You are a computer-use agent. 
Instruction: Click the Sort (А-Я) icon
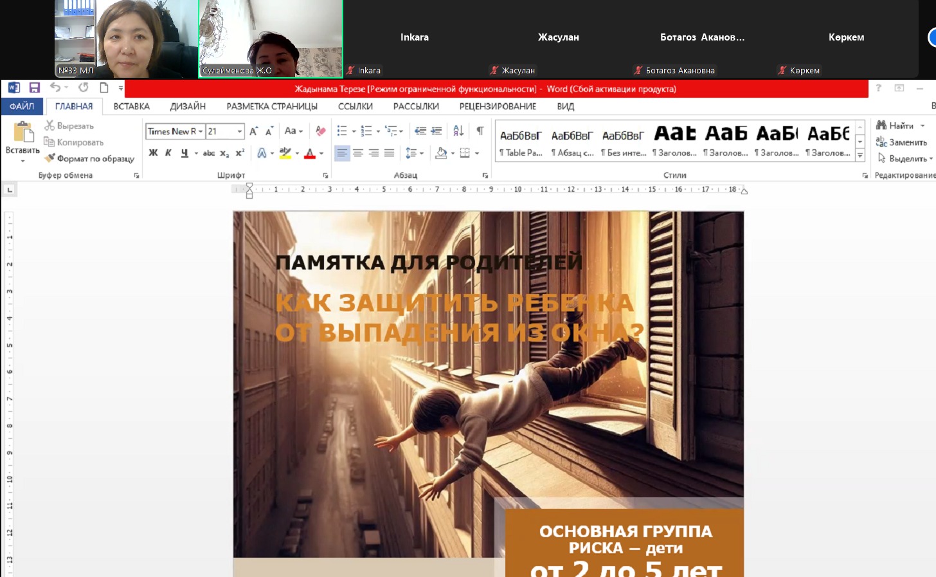point(458,131)
